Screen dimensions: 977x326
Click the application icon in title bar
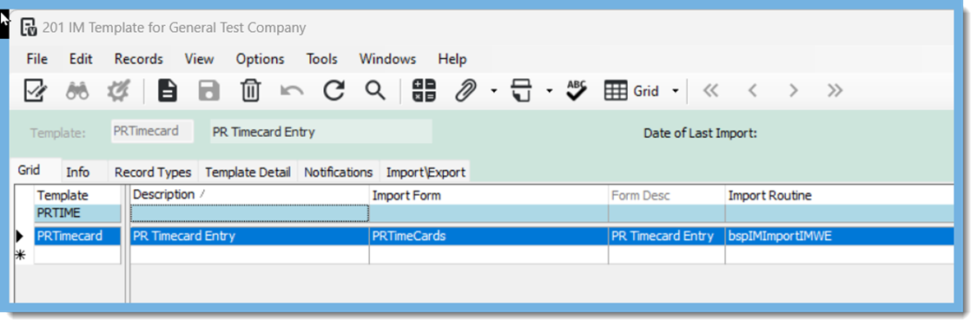[x=29, y=28]
